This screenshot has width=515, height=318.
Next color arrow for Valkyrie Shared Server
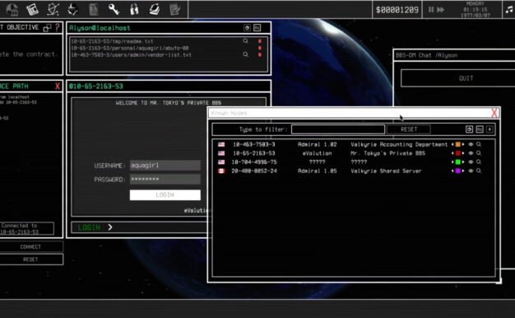463,171
